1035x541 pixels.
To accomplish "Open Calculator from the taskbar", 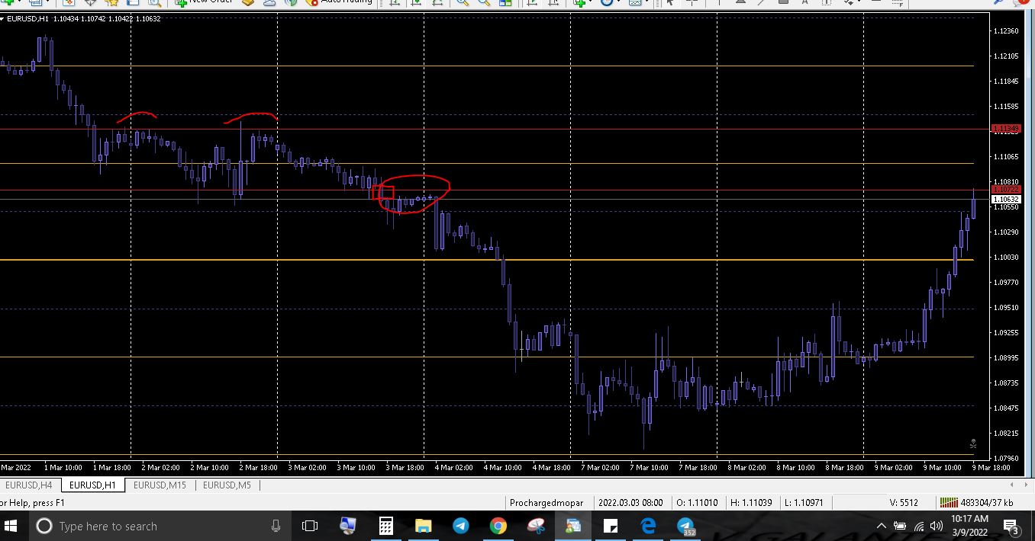I will click(385, 526).
